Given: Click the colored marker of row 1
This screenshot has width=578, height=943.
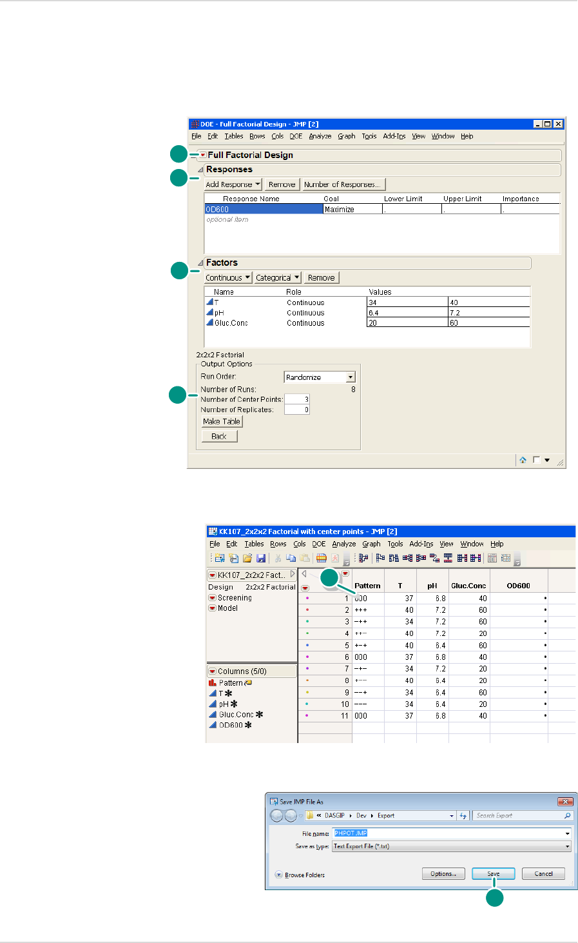Looking at the screenshot, I should click(307, 598).
